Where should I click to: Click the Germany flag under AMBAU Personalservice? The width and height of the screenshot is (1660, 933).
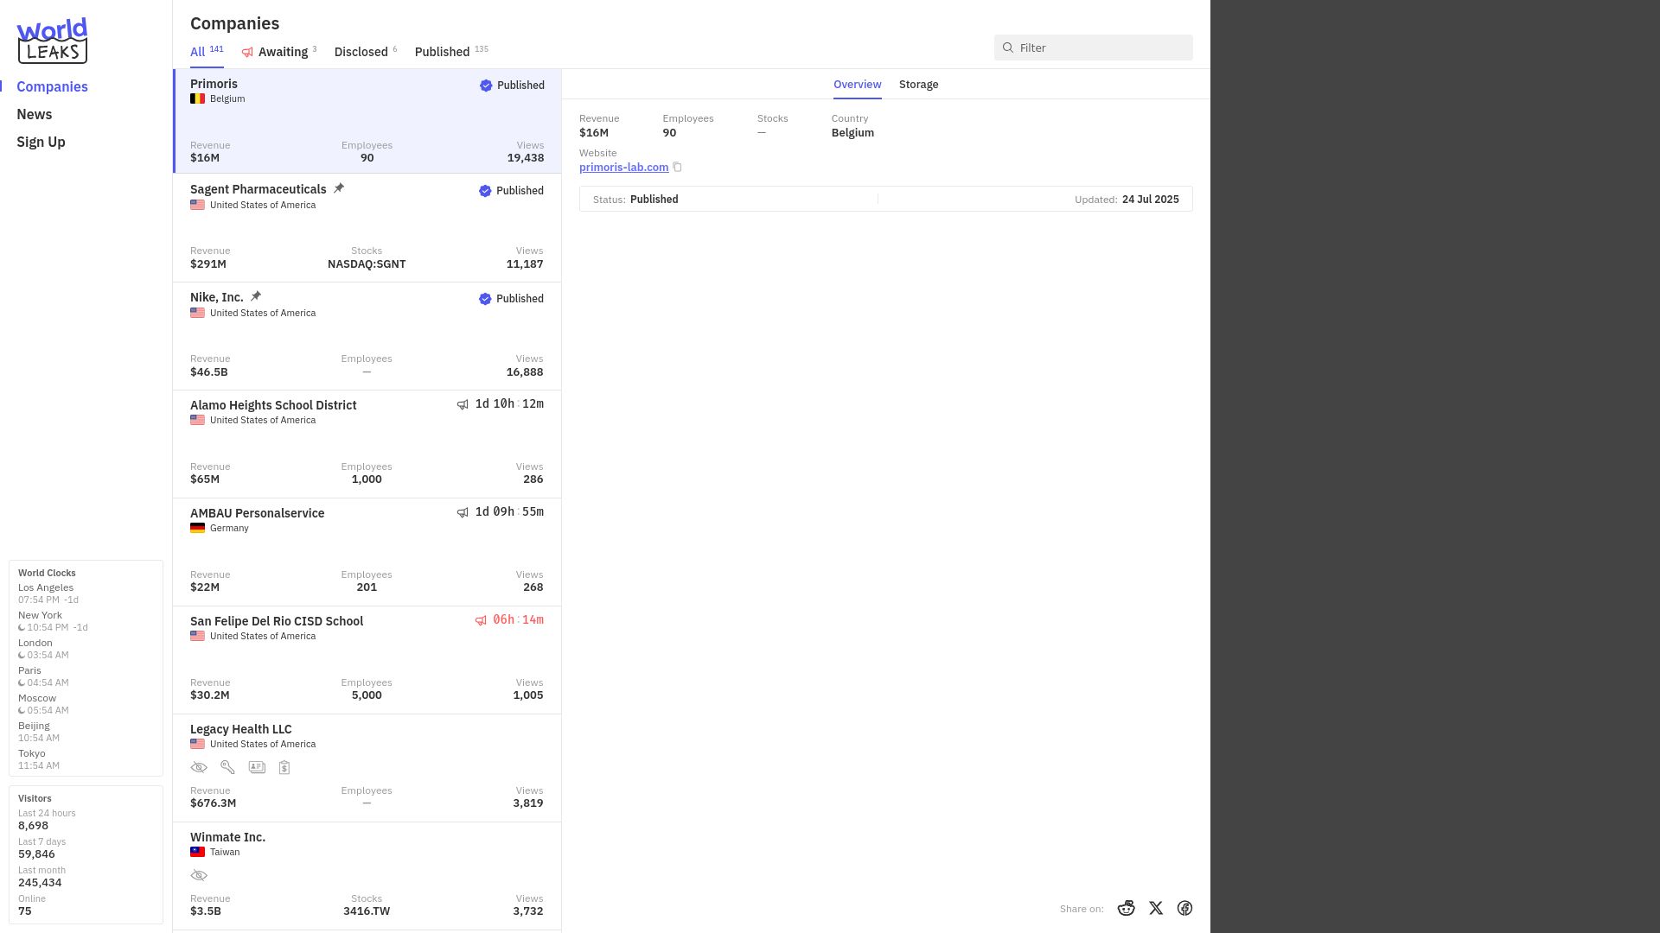[x=197, y=528]
